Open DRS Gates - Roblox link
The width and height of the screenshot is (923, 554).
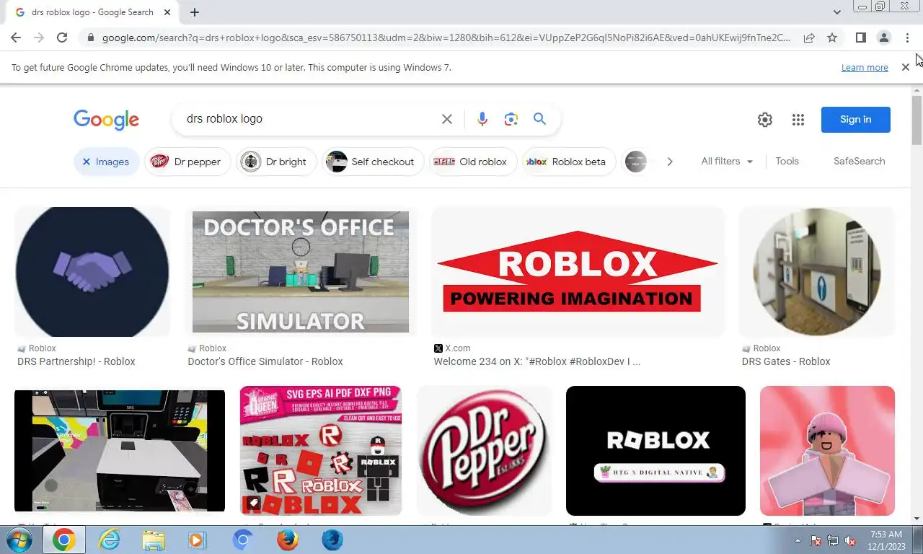[786, 361]
